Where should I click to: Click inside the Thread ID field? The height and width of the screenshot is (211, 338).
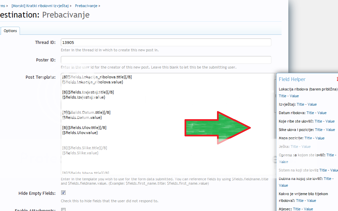(166, 43)
